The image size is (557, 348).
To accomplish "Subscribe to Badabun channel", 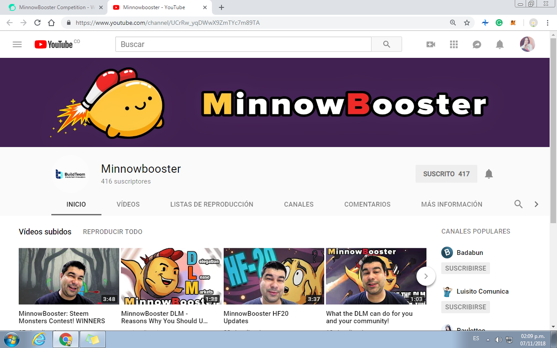I will click(x=466, y=268).
